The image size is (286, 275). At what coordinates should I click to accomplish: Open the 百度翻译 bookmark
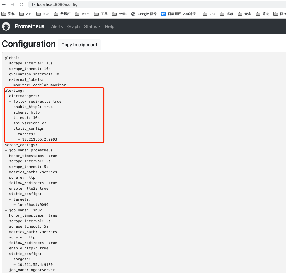click(x=180, y=14)
